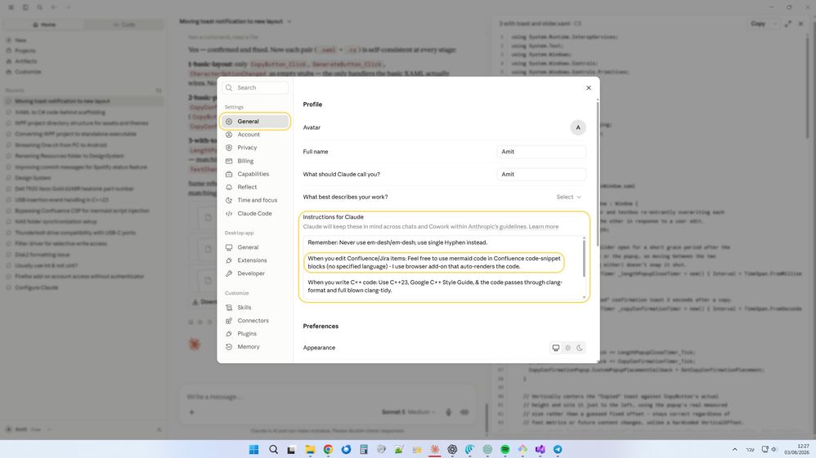816x458 pixels.
Task: Expand the artifact panel to fullscreen icon
Action: point(788,24)
